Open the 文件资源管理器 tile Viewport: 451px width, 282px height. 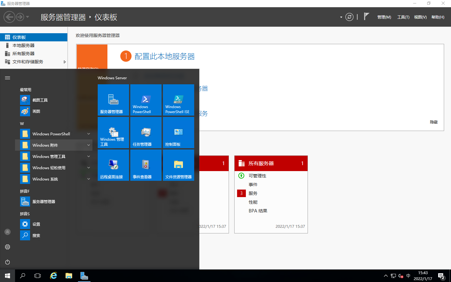click(x=179, y=165)
